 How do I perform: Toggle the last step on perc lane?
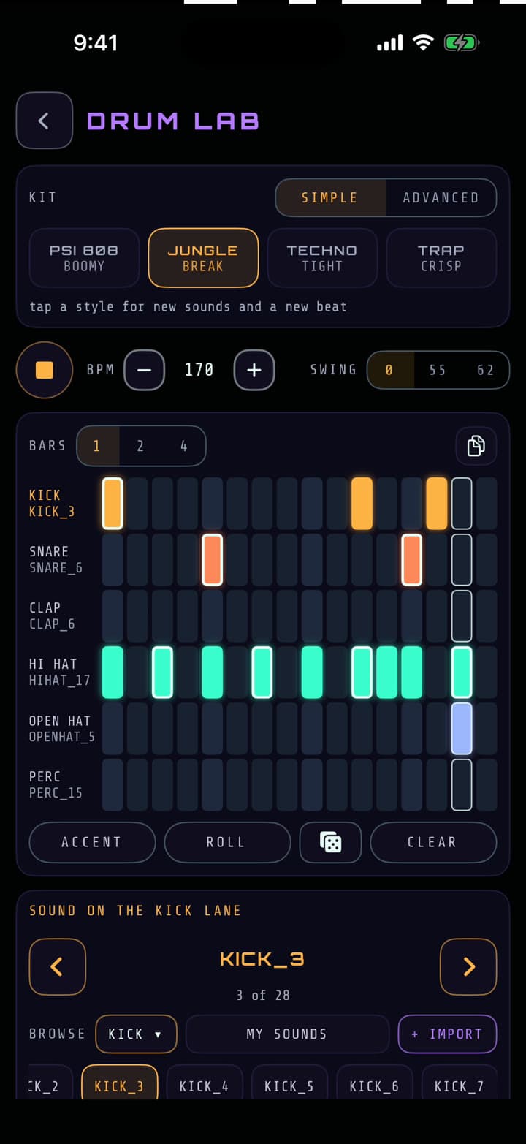pos(487,784)
